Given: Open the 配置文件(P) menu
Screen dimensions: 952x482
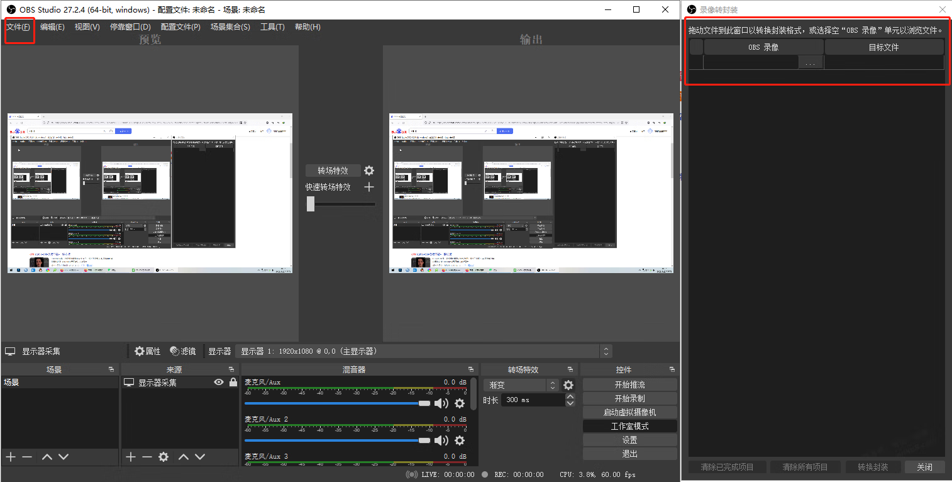Looking at the screenshot, I should 180,27.
